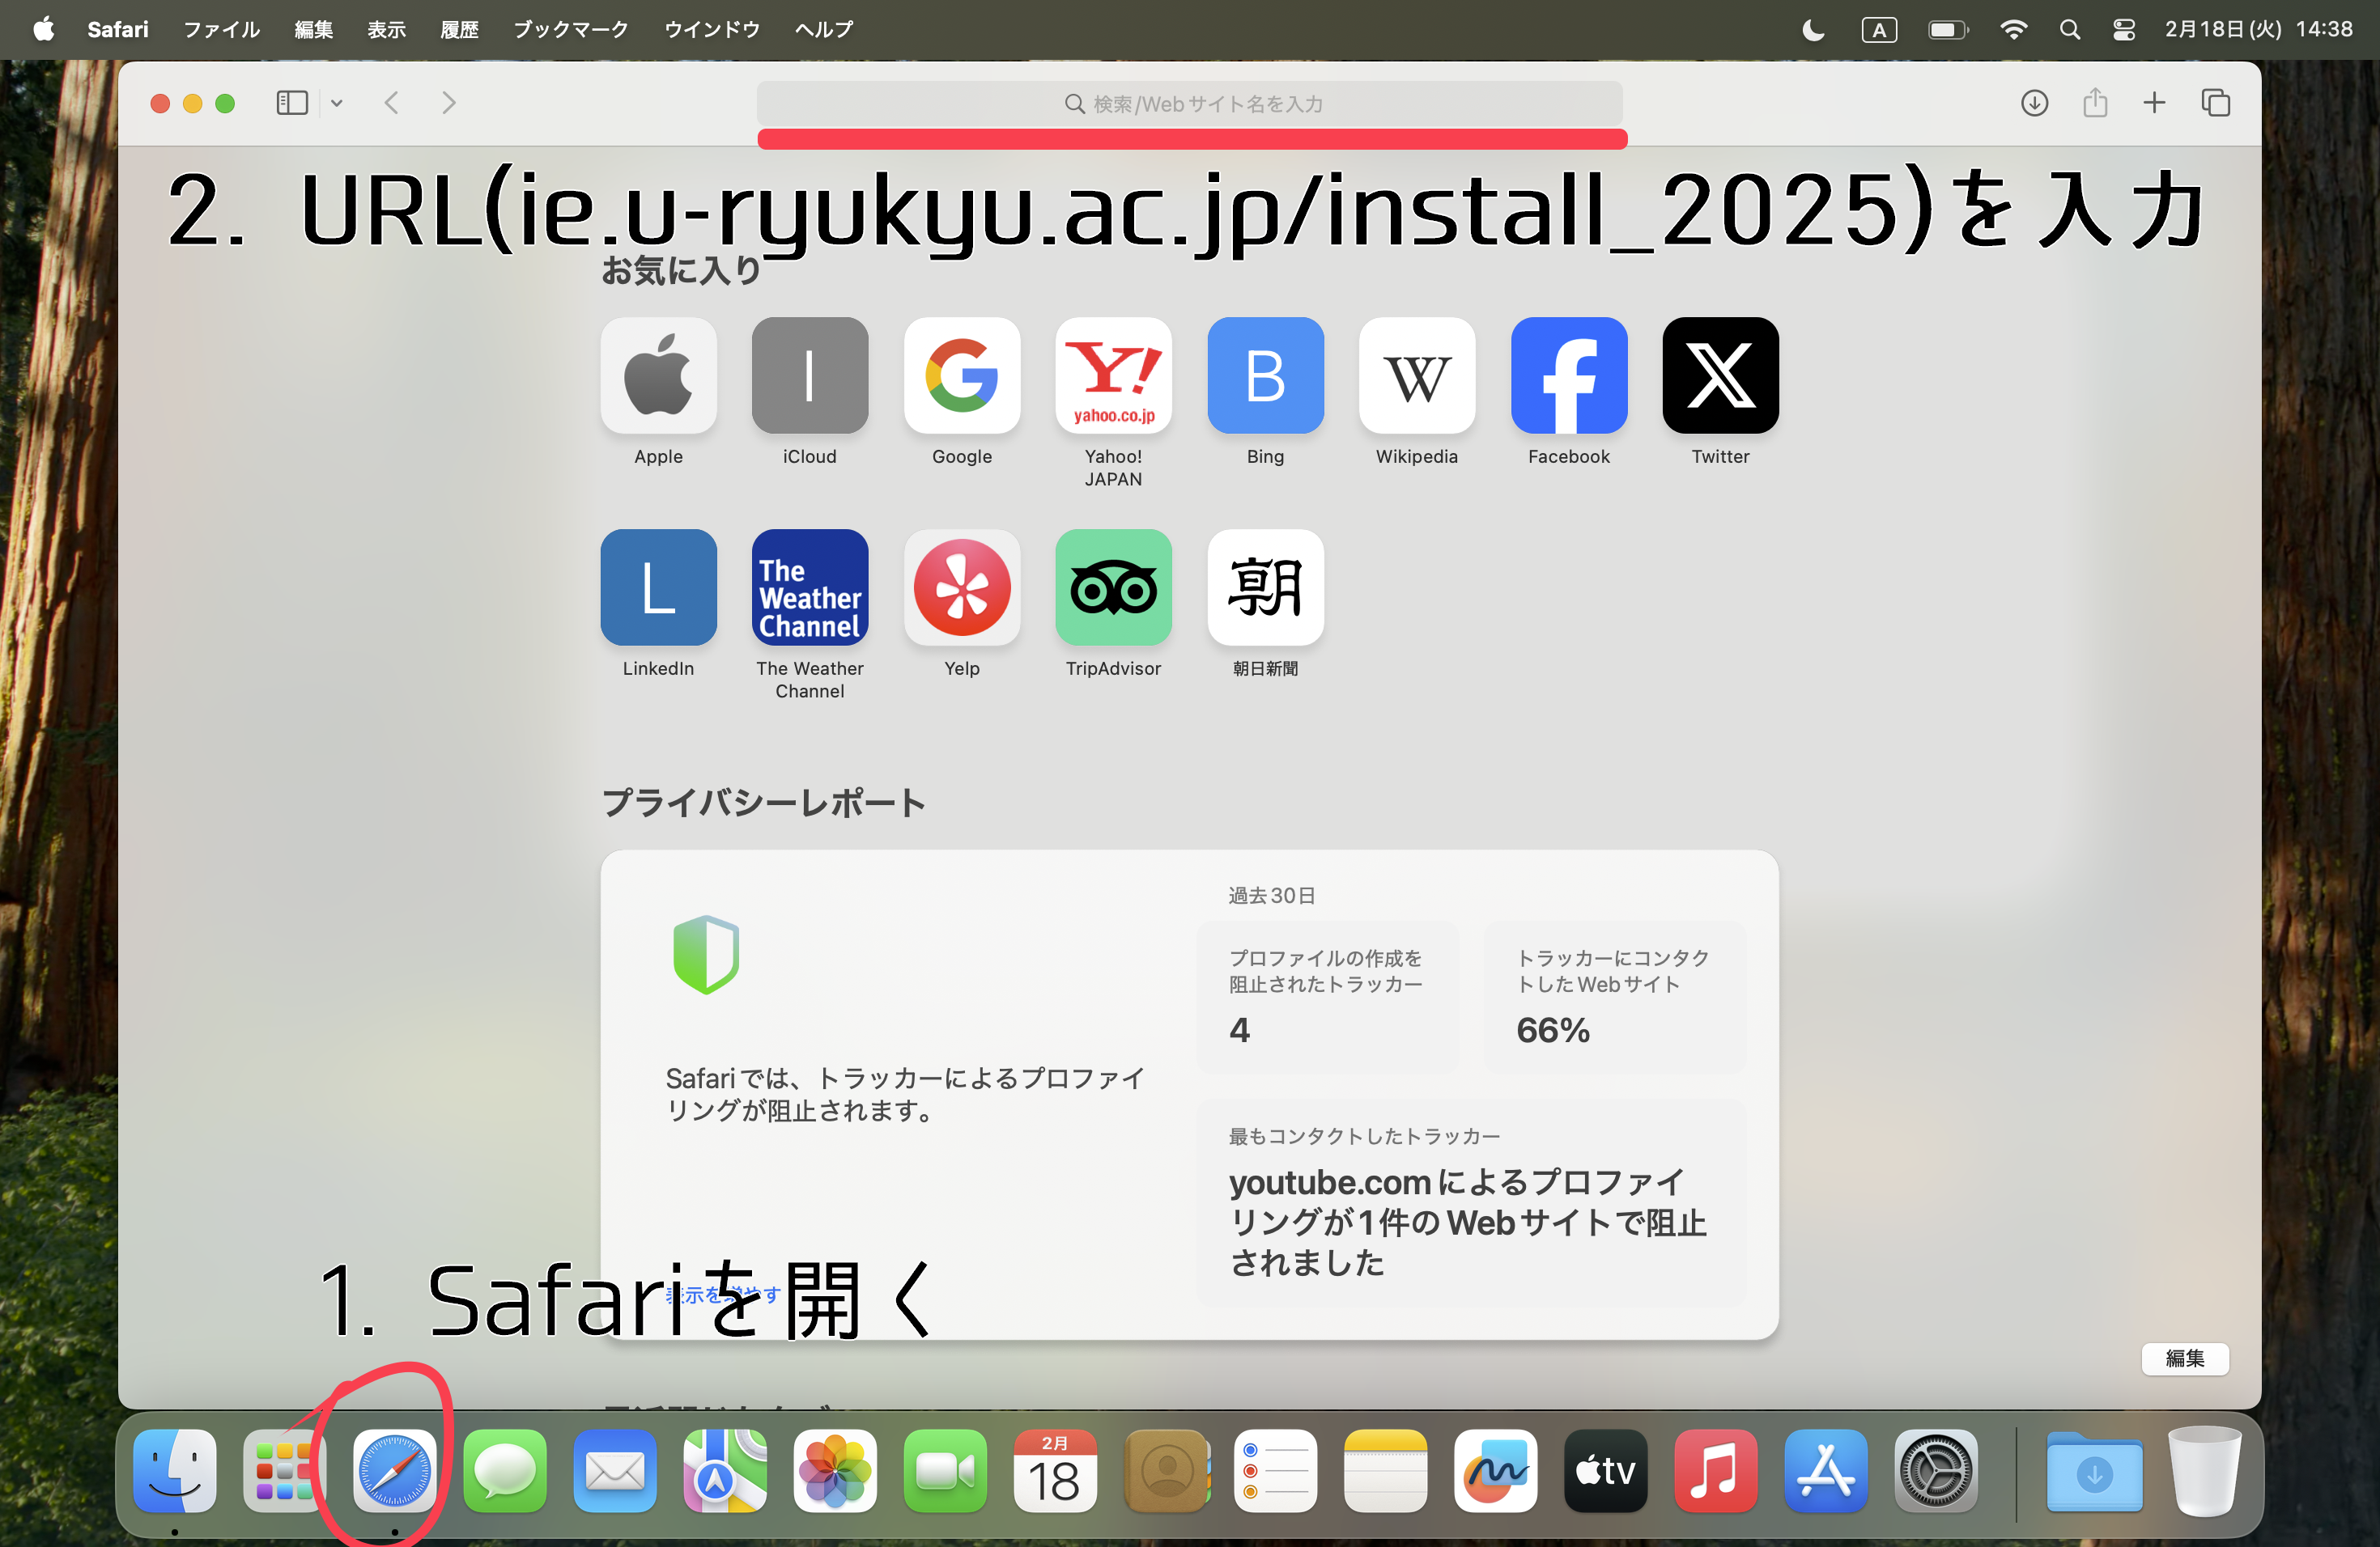Open Mail from the Dock
The image size is (2380, 1547).
pyautogui.click(x=614, y=1470)
